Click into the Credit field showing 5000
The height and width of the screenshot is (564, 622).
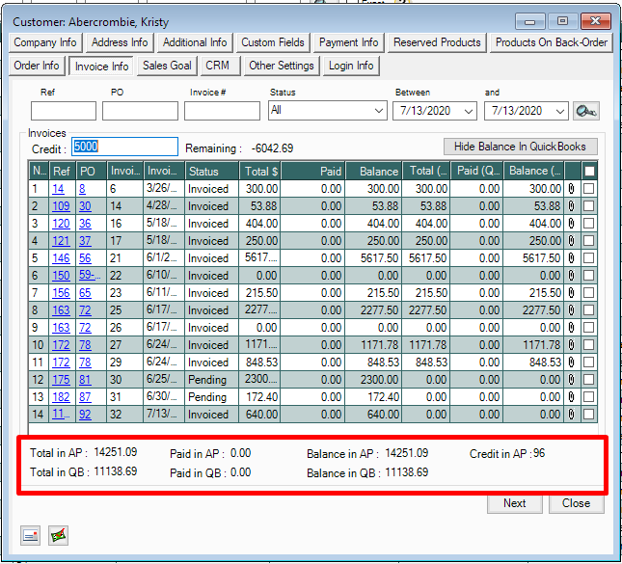coord(124,147)
